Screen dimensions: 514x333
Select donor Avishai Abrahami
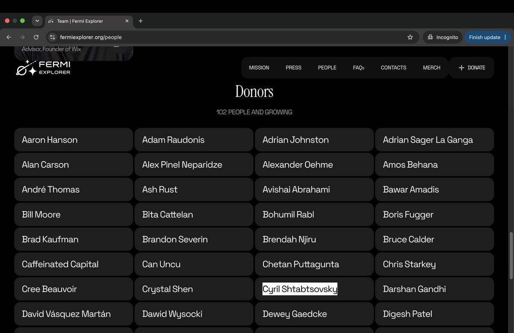(x=314, y=189)
